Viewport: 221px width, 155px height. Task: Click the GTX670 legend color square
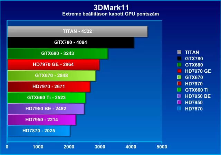(x=179, y=77)
